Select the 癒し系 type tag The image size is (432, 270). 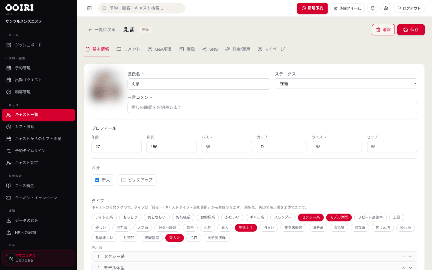tap(406, 228)
